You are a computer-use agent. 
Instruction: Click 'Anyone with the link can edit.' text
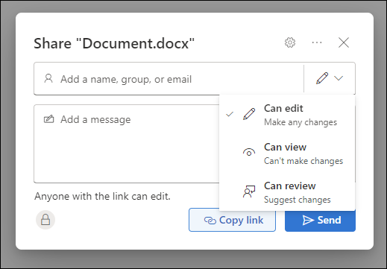[102, 196]
